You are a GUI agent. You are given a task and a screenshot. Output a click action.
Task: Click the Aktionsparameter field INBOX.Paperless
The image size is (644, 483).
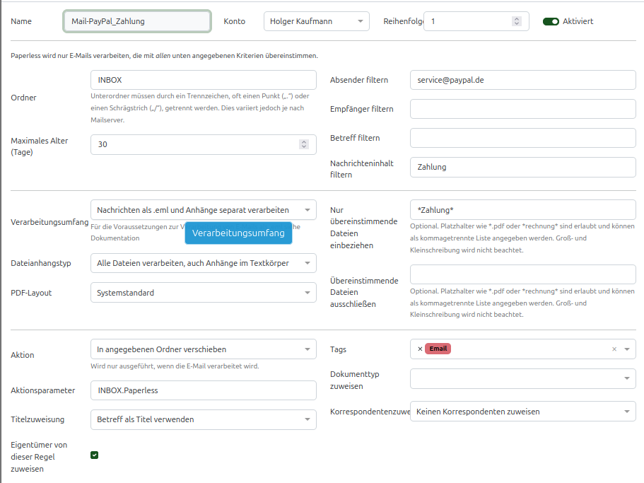click(x=204, y=390)
